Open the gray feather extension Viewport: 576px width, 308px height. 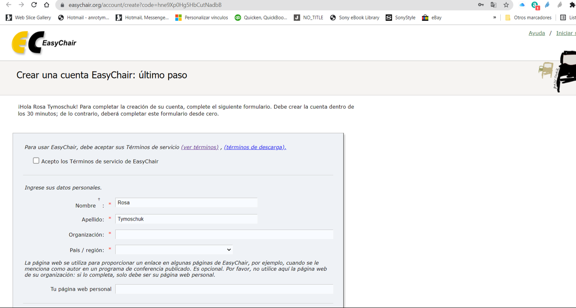[x=560, y=5]
